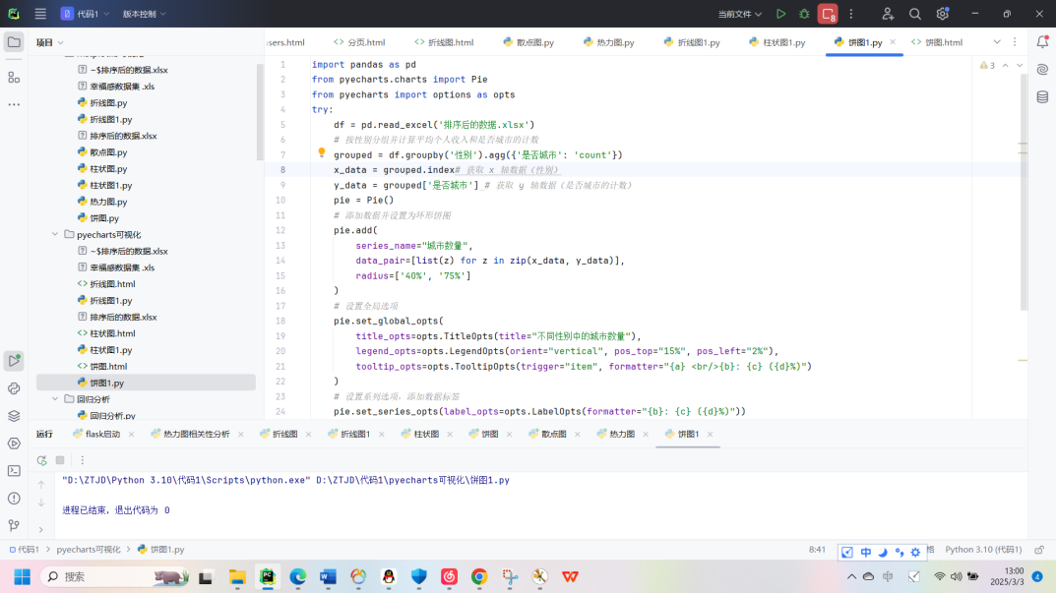This screenshot has width=1056, height=593.
Task: Go to previous highlighted problem arrow
Action: [x=1006, y=65]
